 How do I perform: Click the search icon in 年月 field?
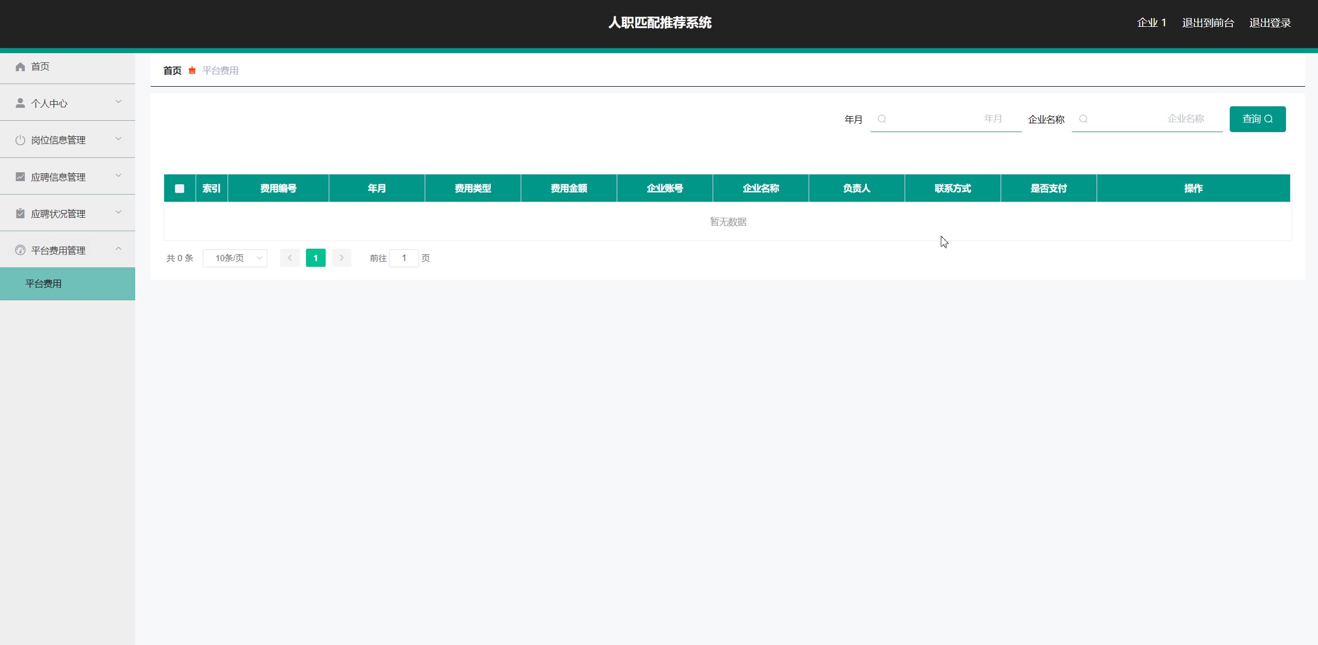click(x=882, y=119)
